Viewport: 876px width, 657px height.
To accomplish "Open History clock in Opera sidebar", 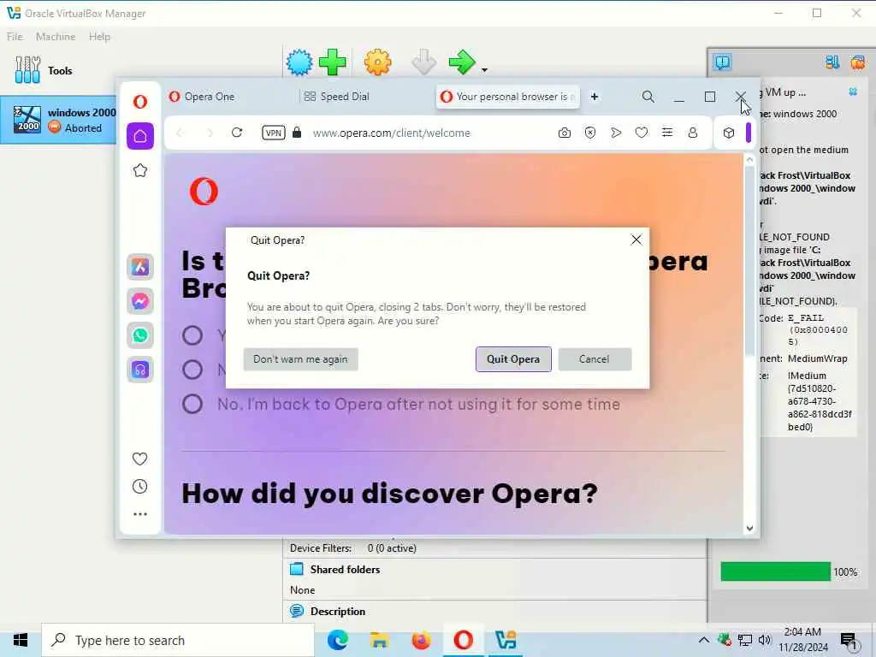I will pos(139,486).
